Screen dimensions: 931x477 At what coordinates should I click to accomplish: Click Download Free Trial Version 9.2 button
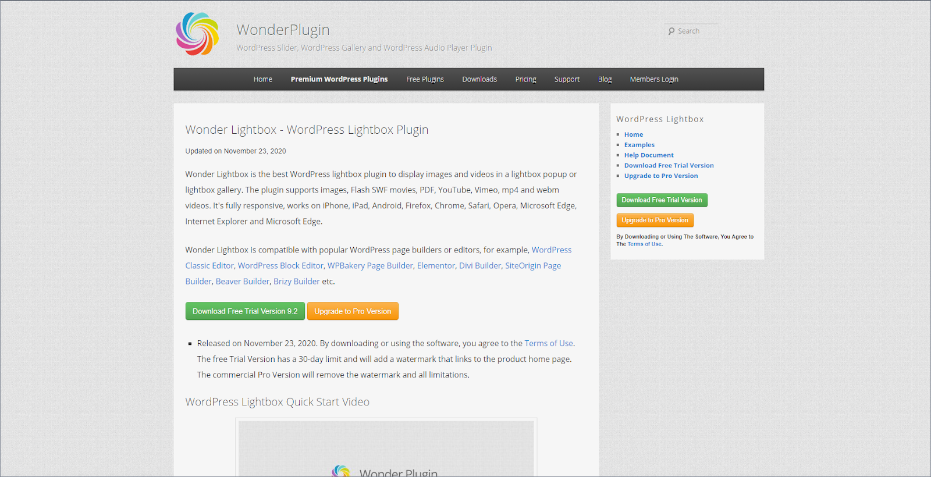(245, 311)
